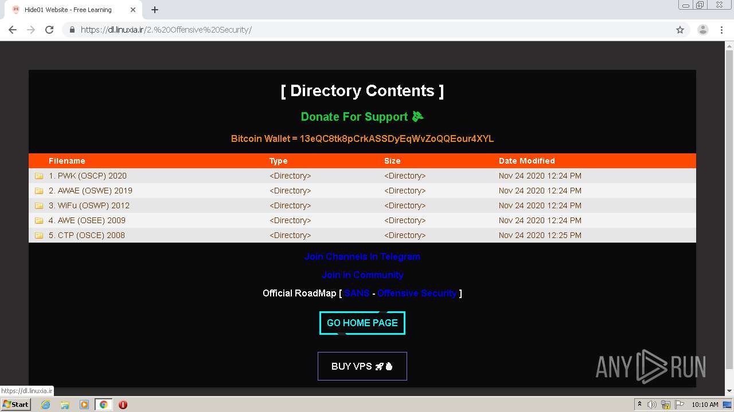The image size is (734, 412).
Task: Click the 10:10 AM system clock
Action: click(x=705, y=405)
